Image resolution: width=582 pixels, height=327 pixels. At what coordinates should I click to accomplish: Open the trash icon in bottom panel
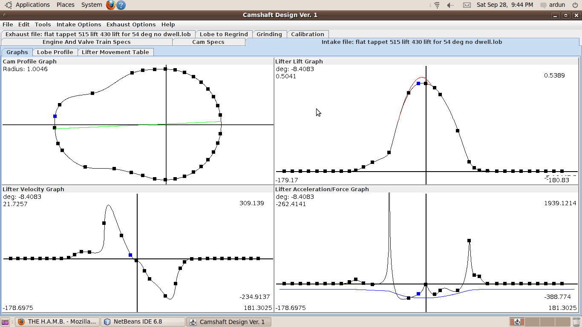[576, 322]
